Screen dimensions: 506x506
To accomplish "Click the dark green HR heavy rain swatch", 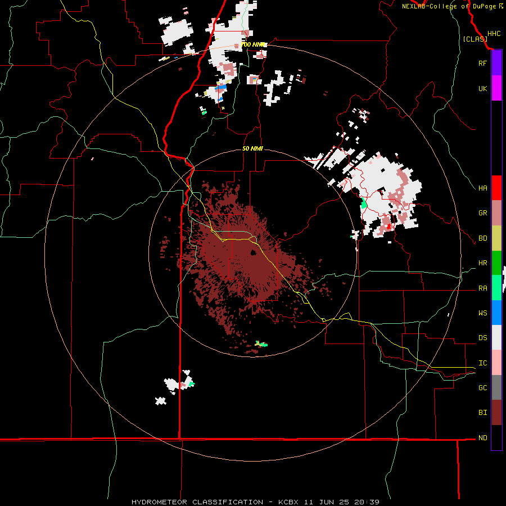I will tap(496, 263).
